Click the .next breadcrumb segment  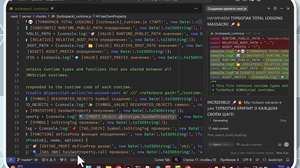click(14, 16)
